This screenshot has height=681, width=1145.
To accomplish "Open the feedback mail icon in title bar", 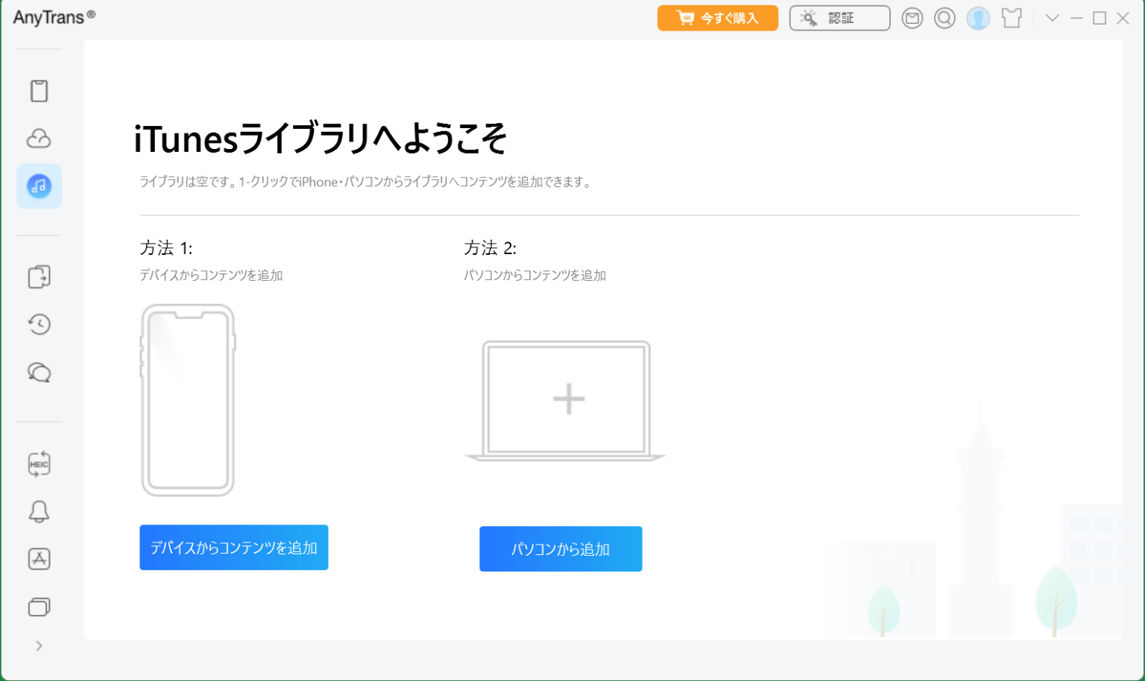I will click(x=912, y=18).
